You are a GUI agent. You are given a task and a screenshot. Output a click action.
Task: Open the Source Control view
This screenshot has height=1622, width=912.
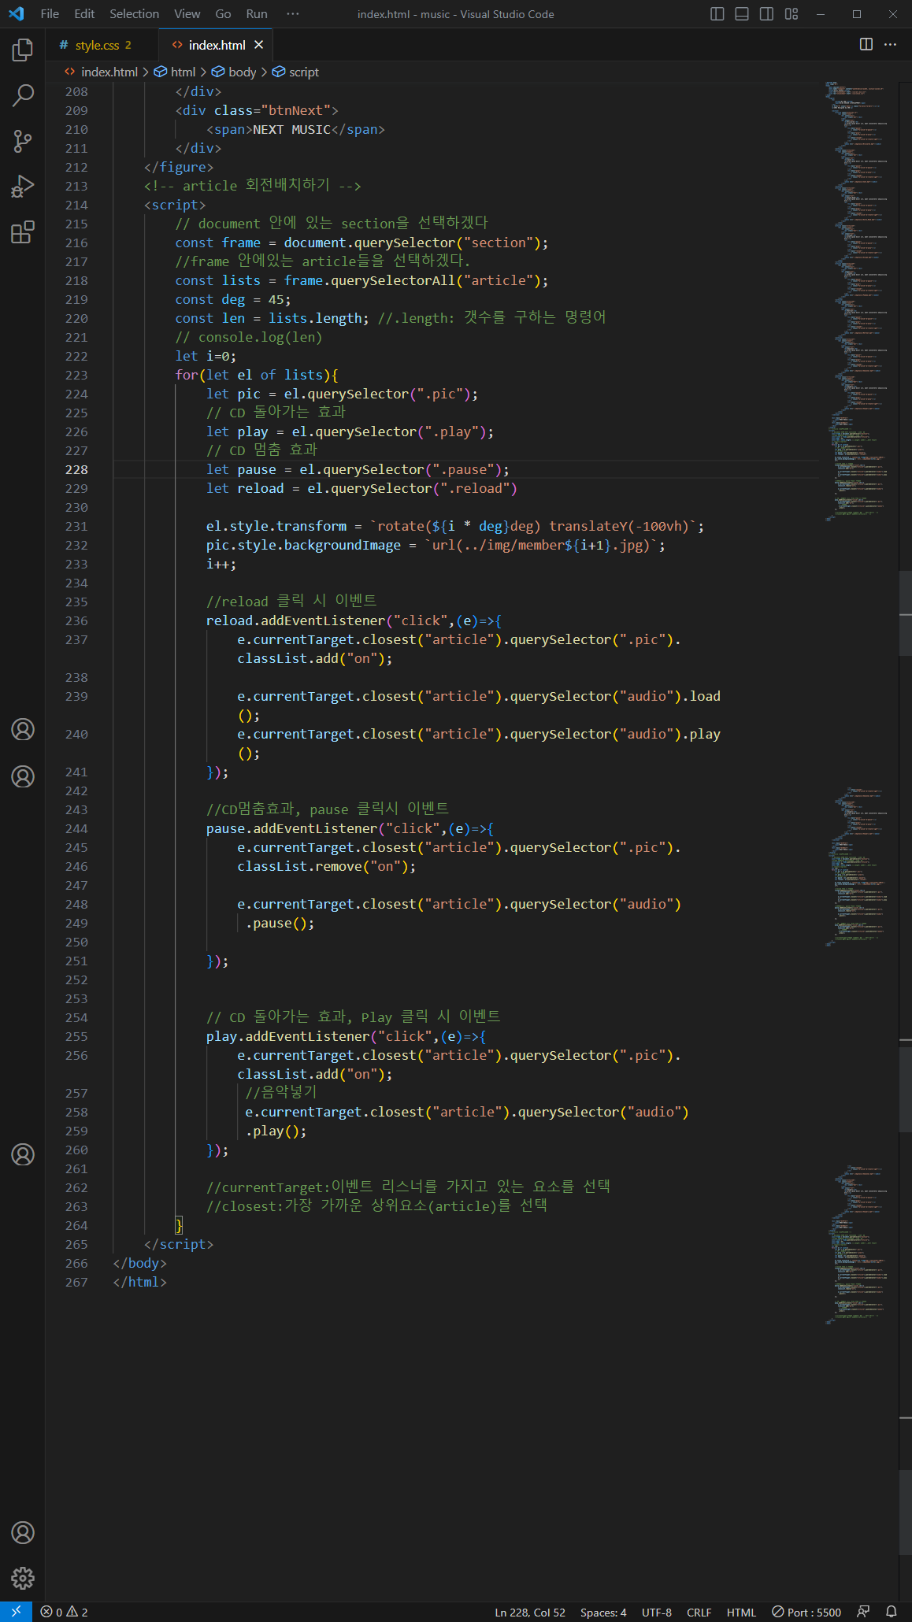(x=23, y=141)
